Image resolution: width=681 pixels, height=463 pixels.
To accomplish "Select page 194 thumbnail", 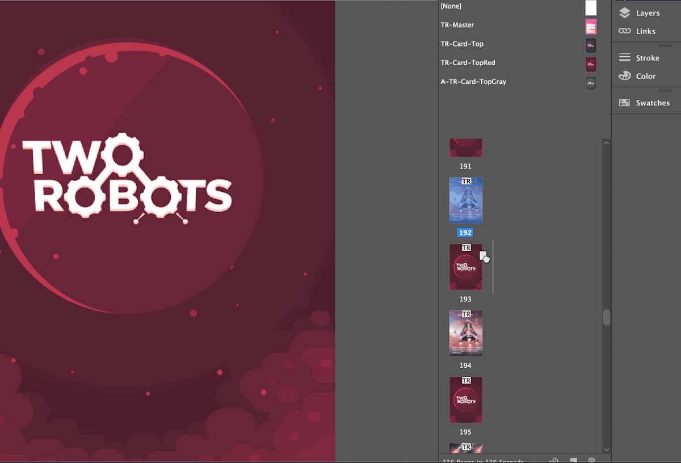I will 466,333.
